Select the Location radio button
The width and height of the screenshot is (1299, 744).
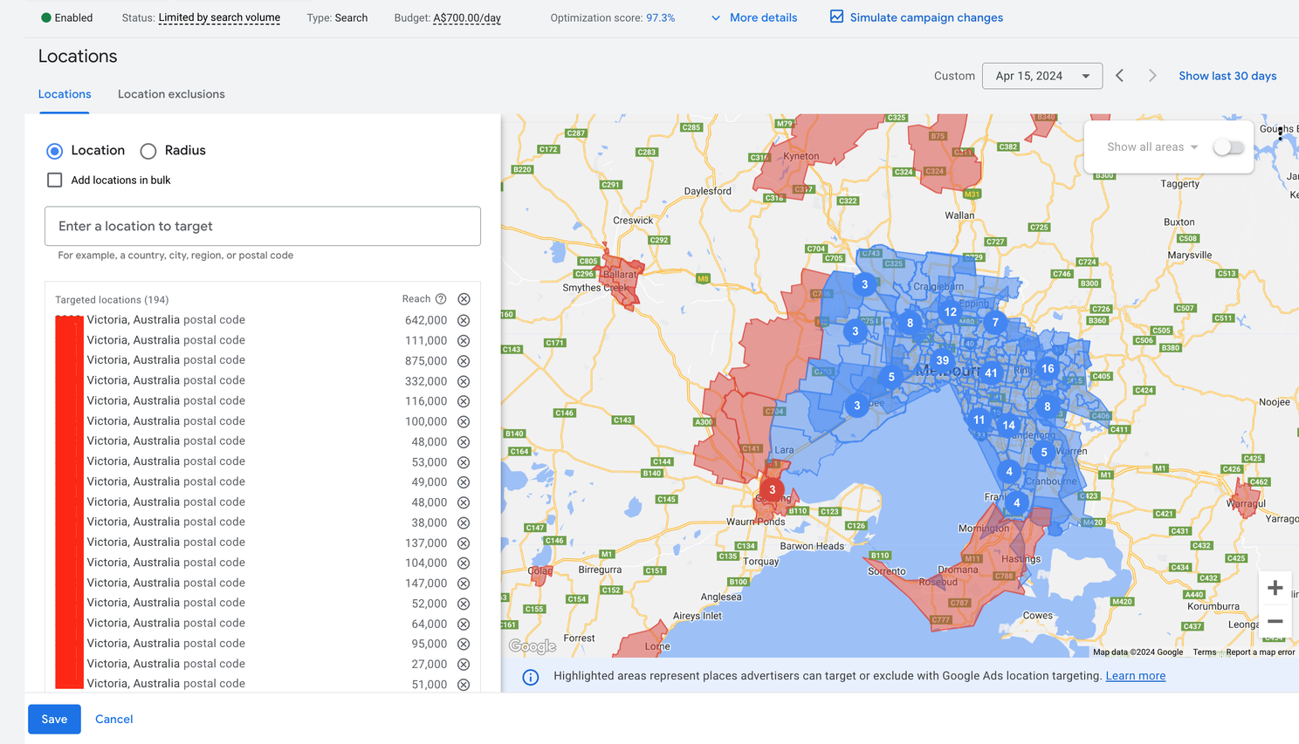55,151
